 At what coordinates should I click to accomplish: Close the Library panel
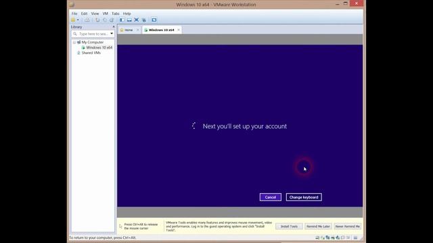(114, 27)
